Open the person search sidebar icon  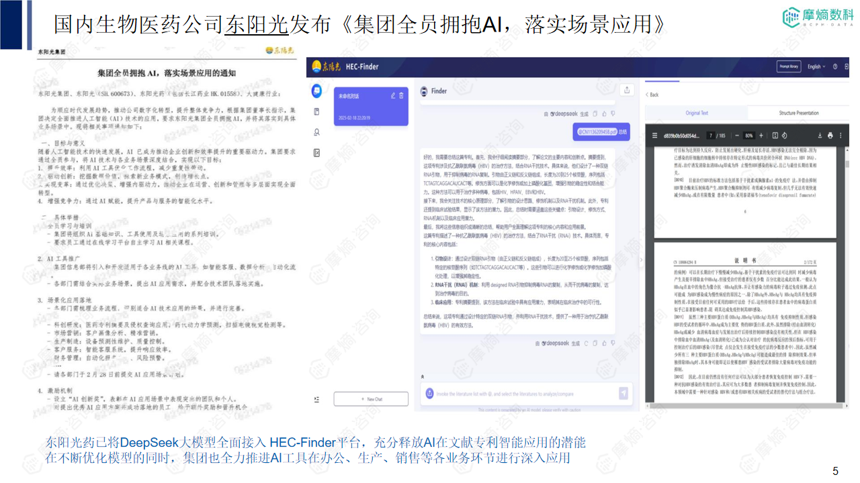coord(316,132)
